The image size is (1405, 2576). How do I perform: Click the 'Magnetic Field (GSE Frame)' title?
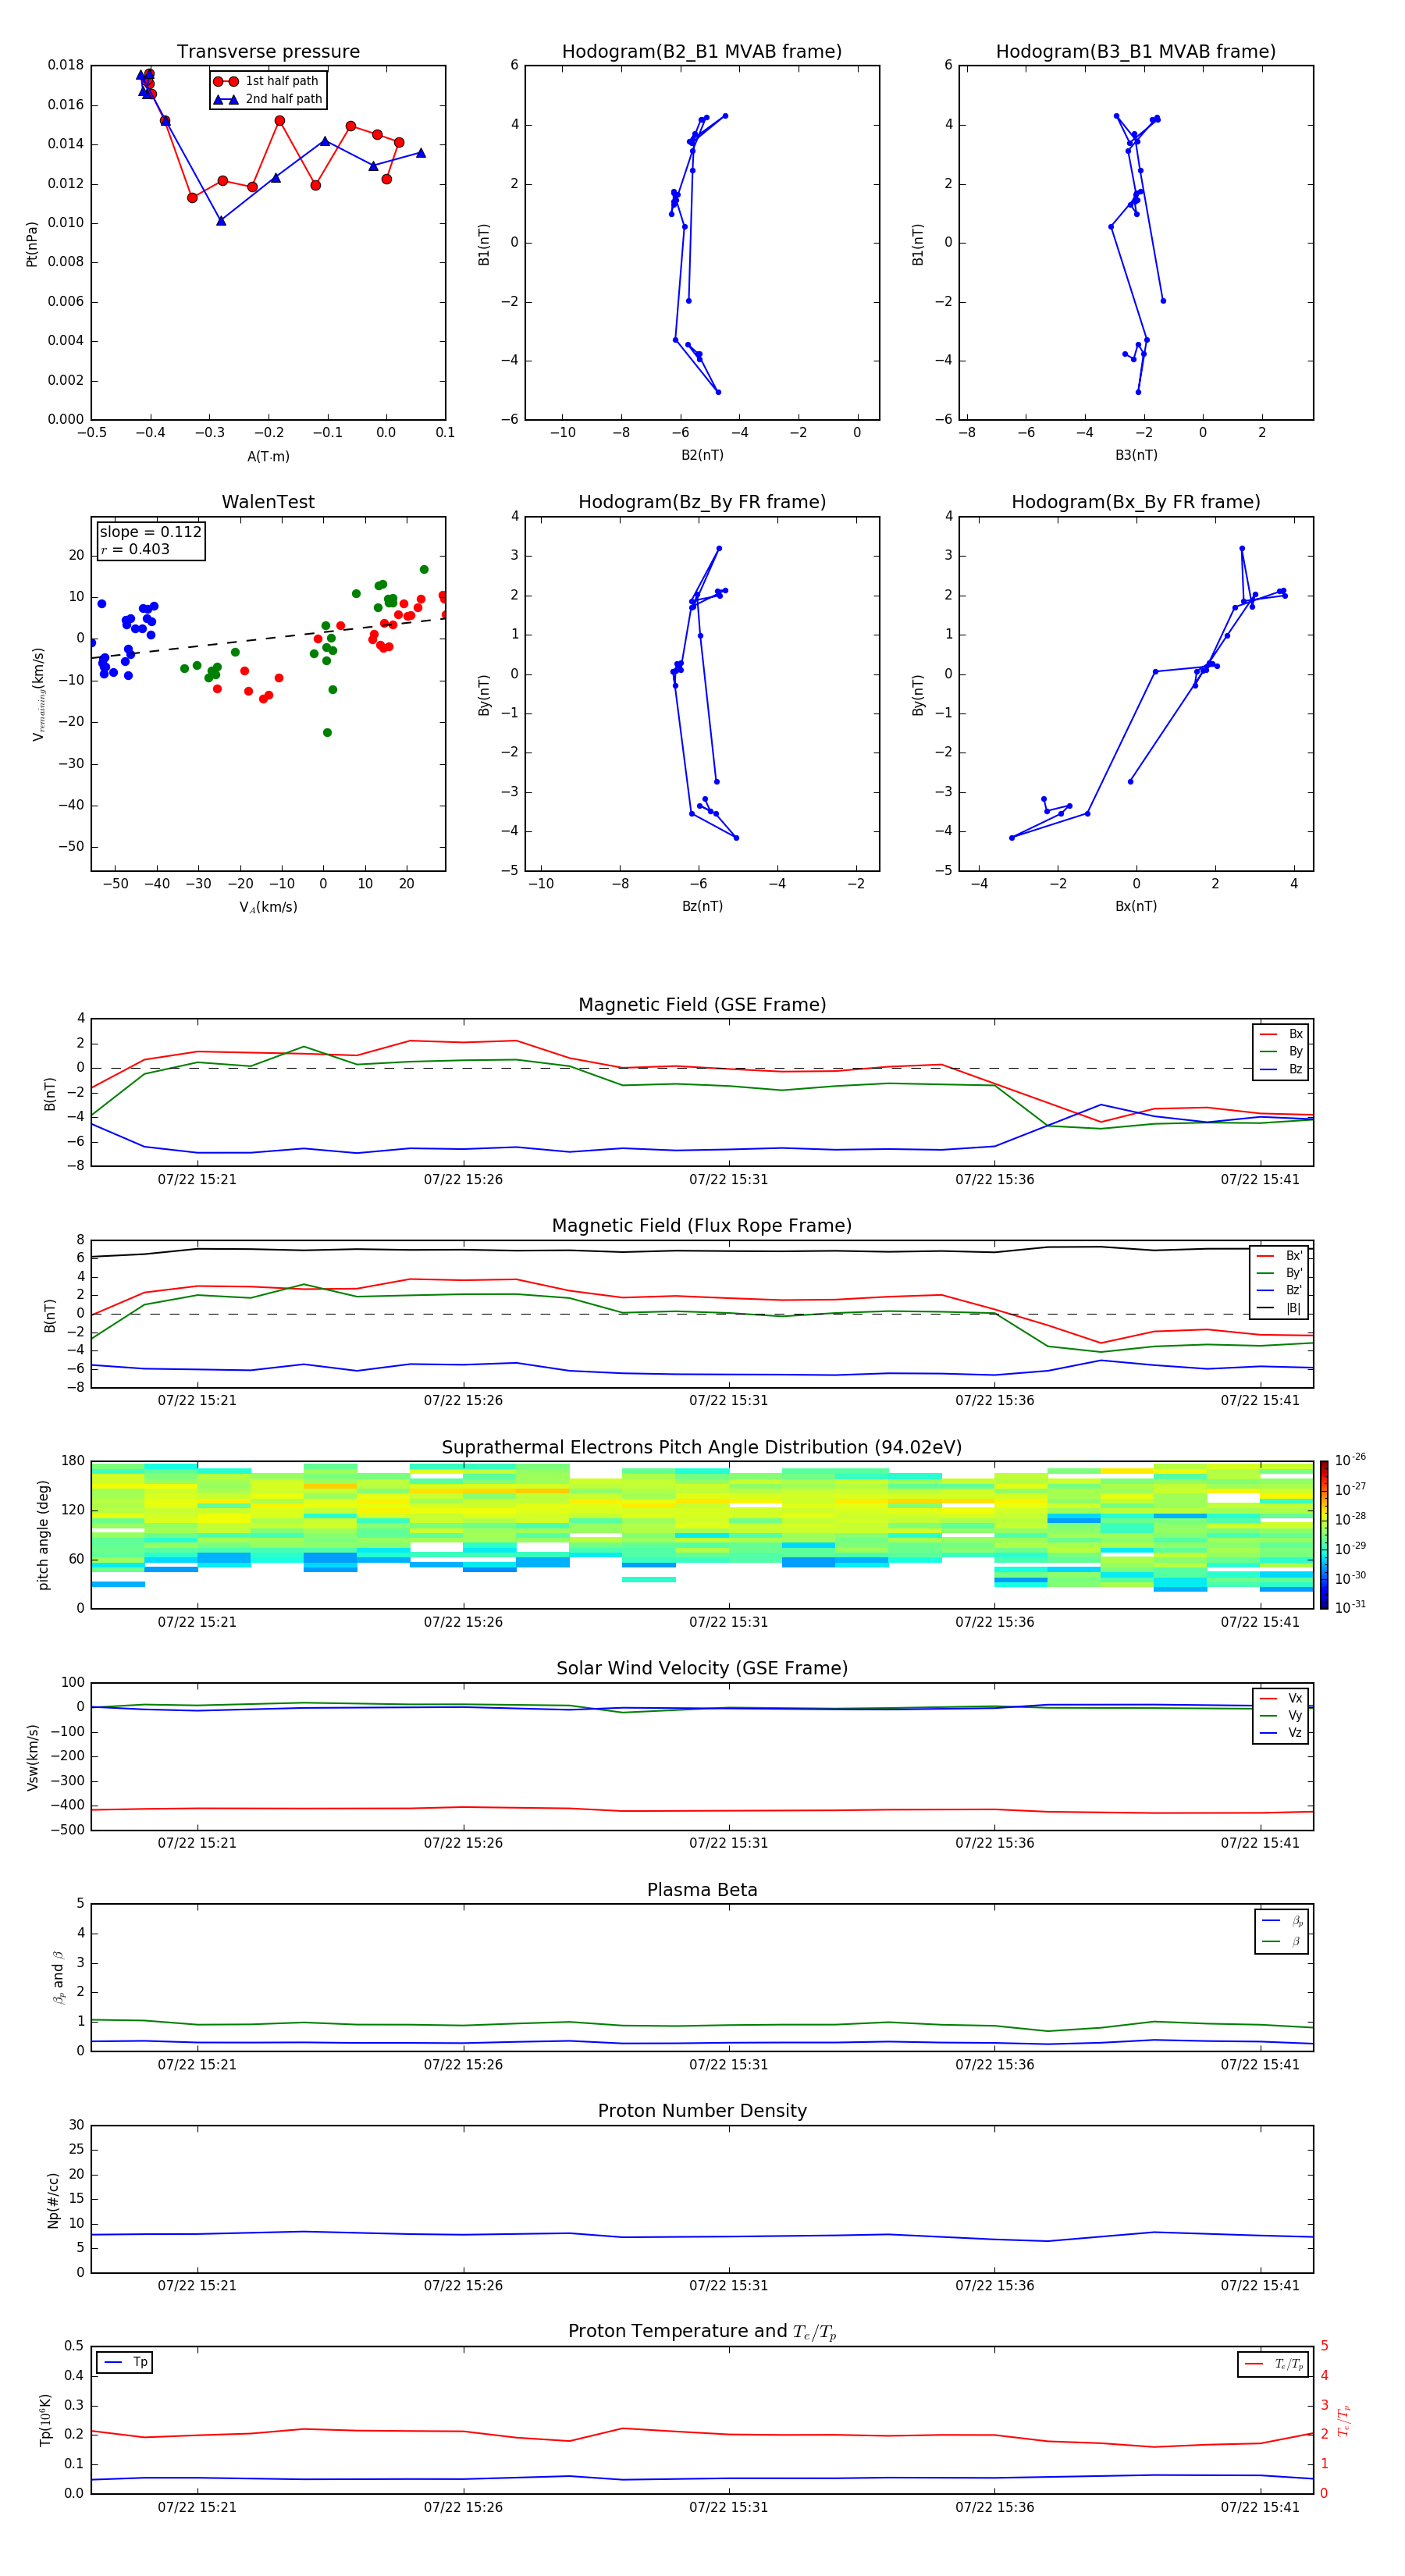pyautogui.click(x=702, y=1005)
